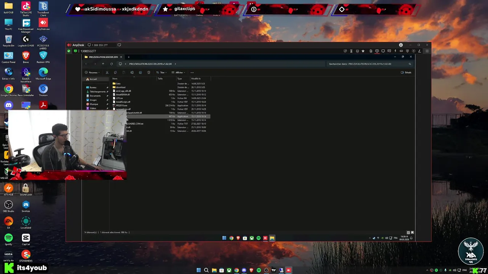Expand the address bar path chevron

(175, 64)
